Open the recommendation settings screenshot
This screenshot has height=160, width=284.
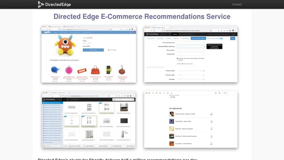[x=191, y=54]
